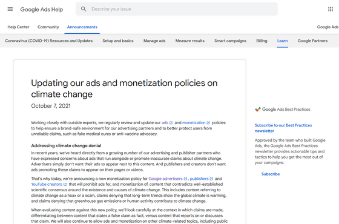
Task: Open the 'YouTube creators' link
Action: coord(47,185)
